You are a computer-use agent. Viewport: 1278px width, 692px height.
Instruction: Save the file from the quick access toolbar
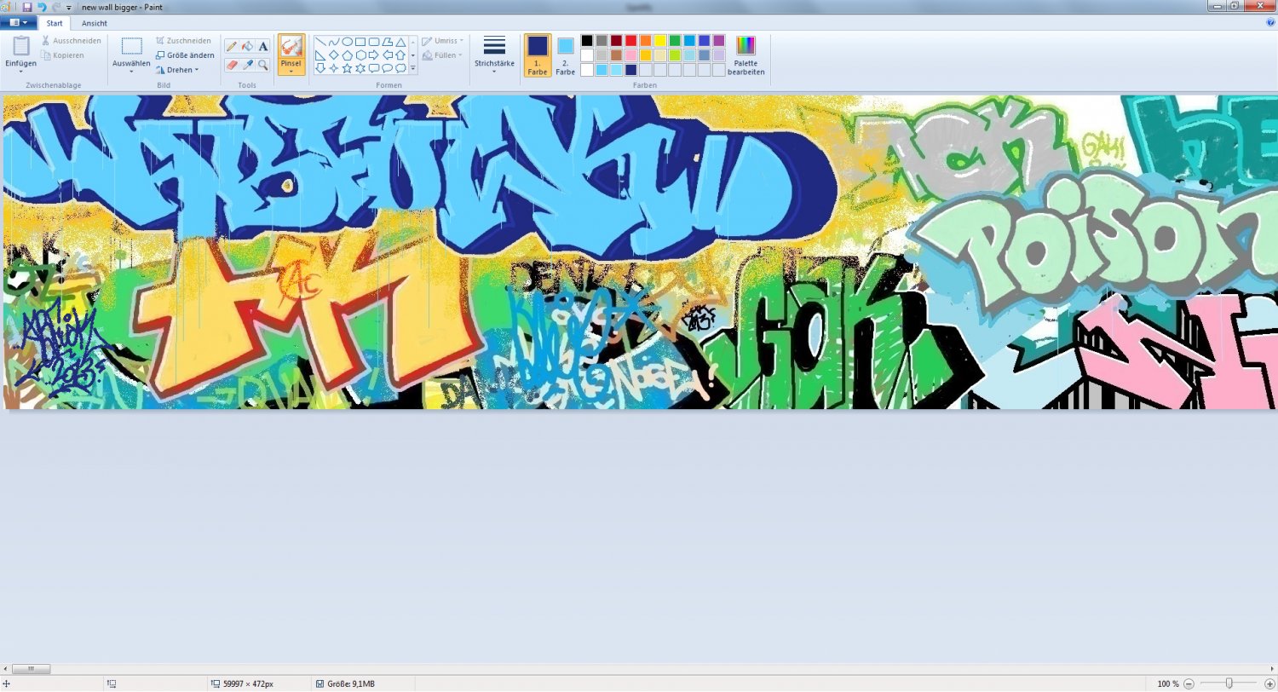pyautogui.click(x=27, y=7)
